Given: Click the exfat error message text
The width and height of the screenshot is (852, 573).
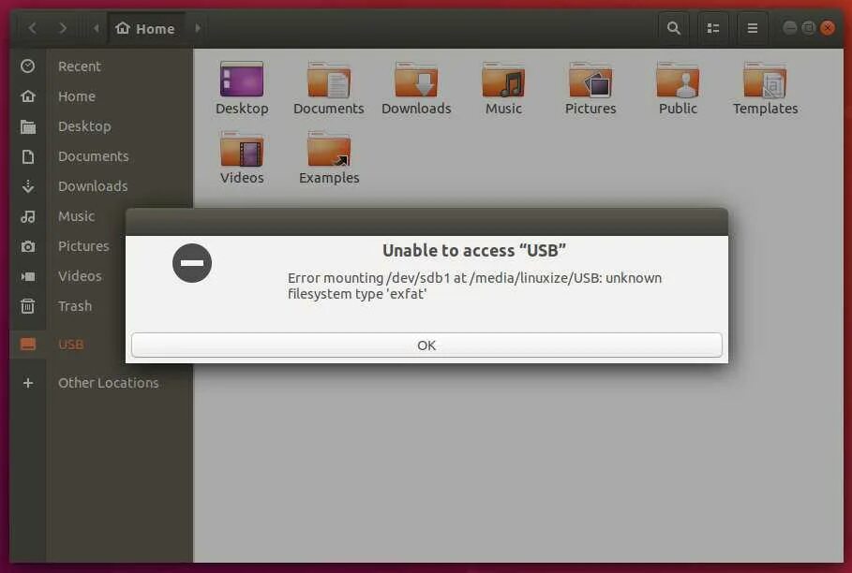Looking at the screenshot, I should tap(474, 286).
